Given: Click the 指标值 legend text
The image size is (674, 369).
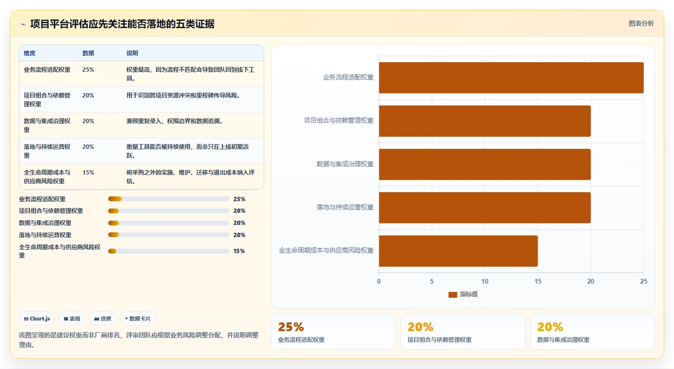Looking at the screenshot, I should [x=469, y=294].
